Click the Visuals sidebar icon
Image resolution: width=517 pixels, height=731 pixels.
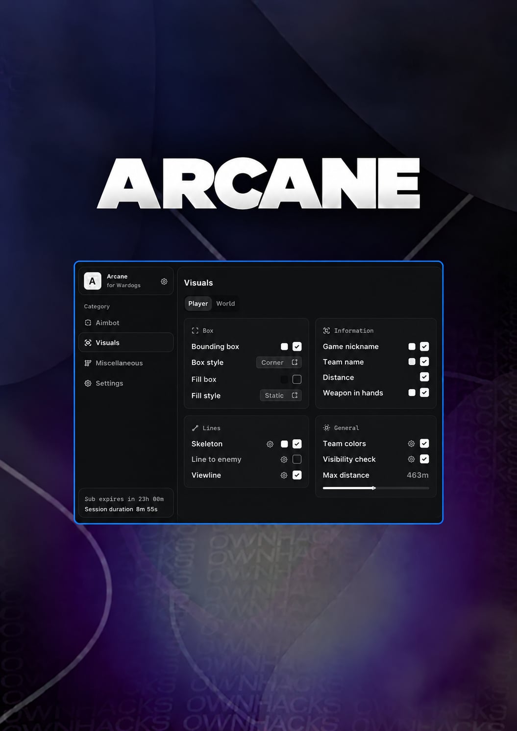click(x=88, y=343)
